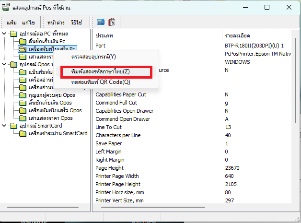Open the แก้ไข menu

click(x=28, y=23)
